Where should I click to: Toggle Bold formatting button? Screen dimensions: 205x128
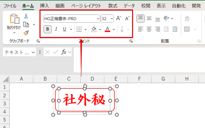47,29
